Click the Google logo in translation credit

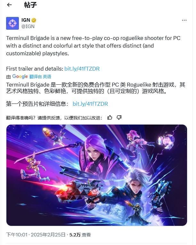20,76
